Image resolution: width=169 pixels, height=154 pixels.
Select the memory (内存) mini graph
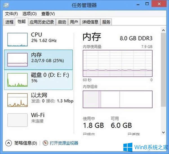(18, 60)
